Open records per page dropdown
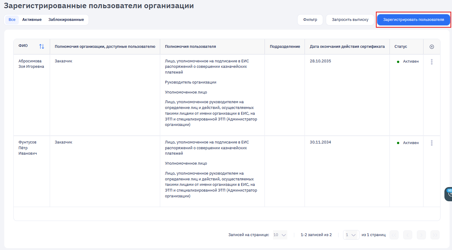Image resolution: width=452 pixels, height=250 pixels. point(280,235)
